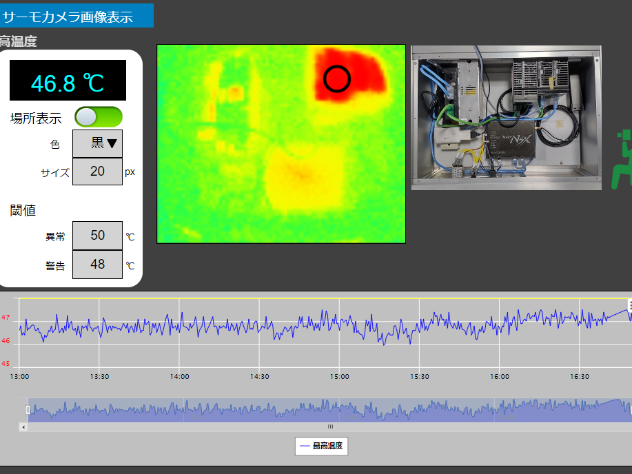Click the 15:00 label on time axis
The height and width of the screenshot is (474, 632).
[x=339, y=377]
